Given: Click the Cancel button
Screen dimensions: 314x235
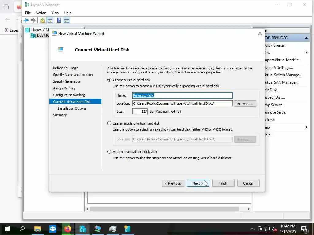Looking at the screenshot, I should point(248,183).
